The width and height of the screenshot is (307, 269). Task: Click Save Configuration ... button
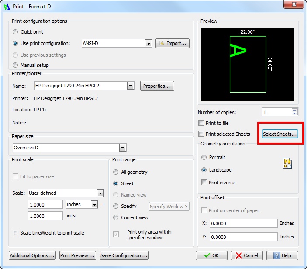[124, 255]
